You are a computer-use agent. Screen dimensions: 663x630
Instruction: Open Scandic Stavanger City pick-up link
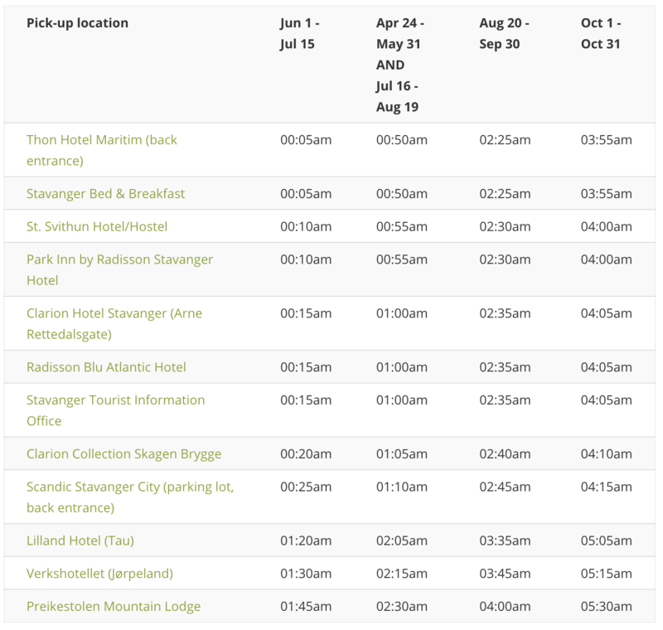pyautogui.click(x=129, y=487)
